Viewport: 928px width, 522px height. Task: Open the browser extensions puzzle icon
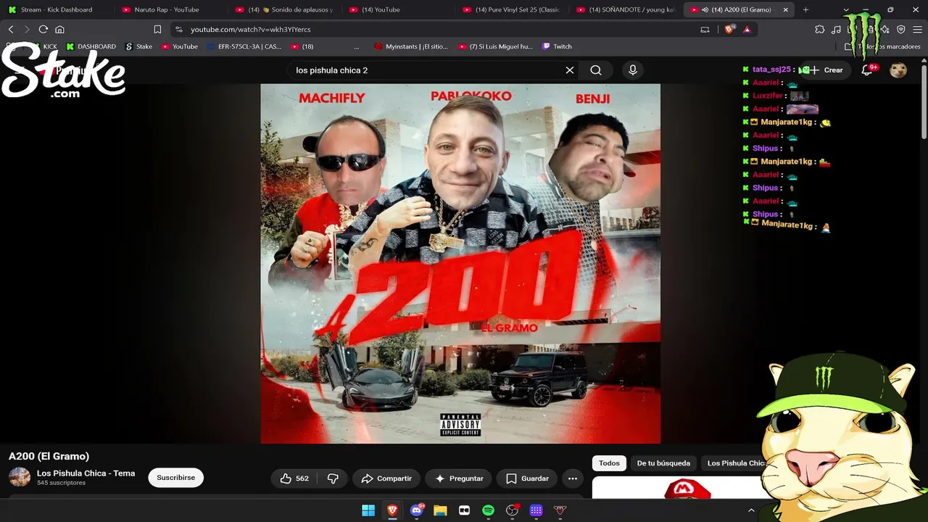tap(820, 30)
